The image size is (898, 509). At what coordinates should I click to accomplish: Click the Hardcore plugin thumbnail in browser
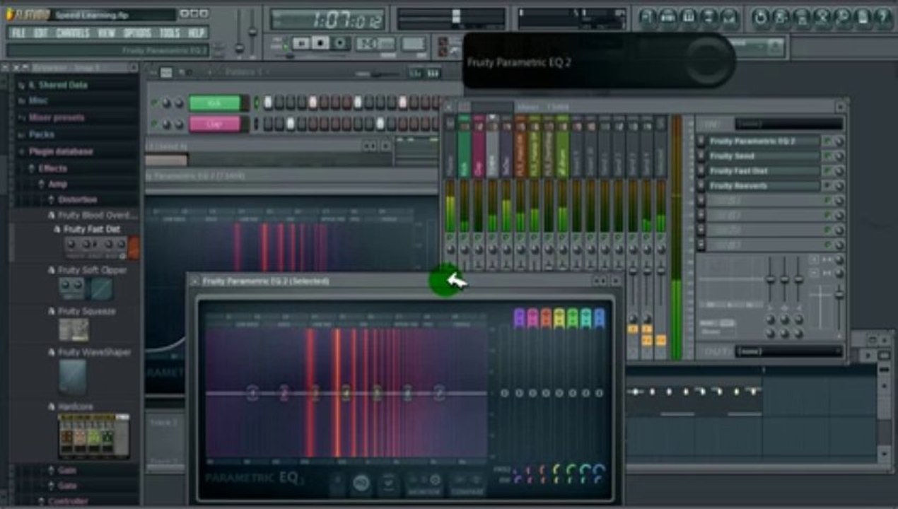click(x=93, y=436)
